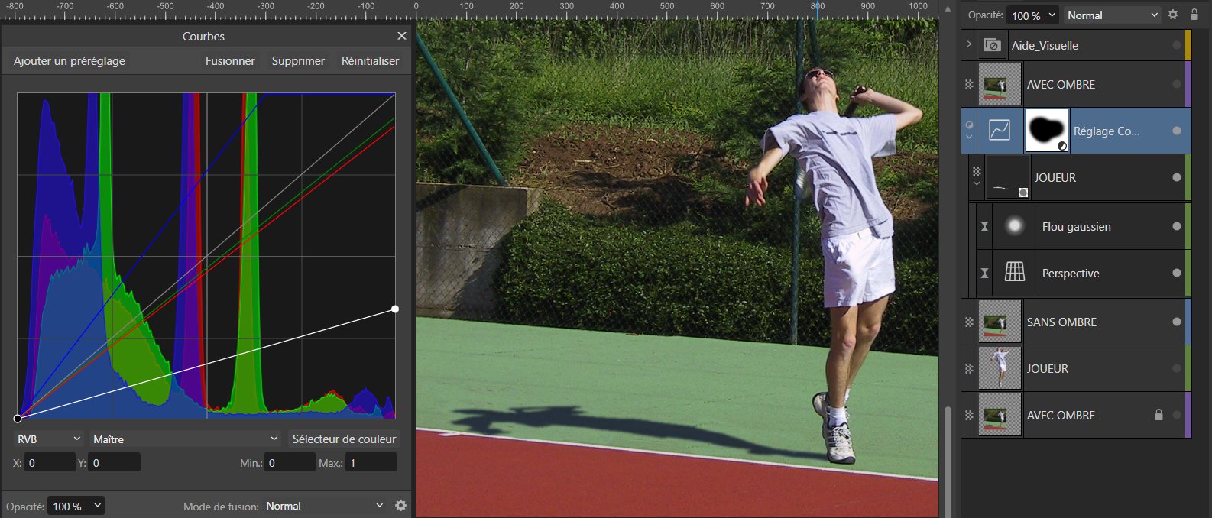1212x518 pixels.
Task: Click the canvas vertical scrollbar thumb
Action: click(x=948, y=461)
